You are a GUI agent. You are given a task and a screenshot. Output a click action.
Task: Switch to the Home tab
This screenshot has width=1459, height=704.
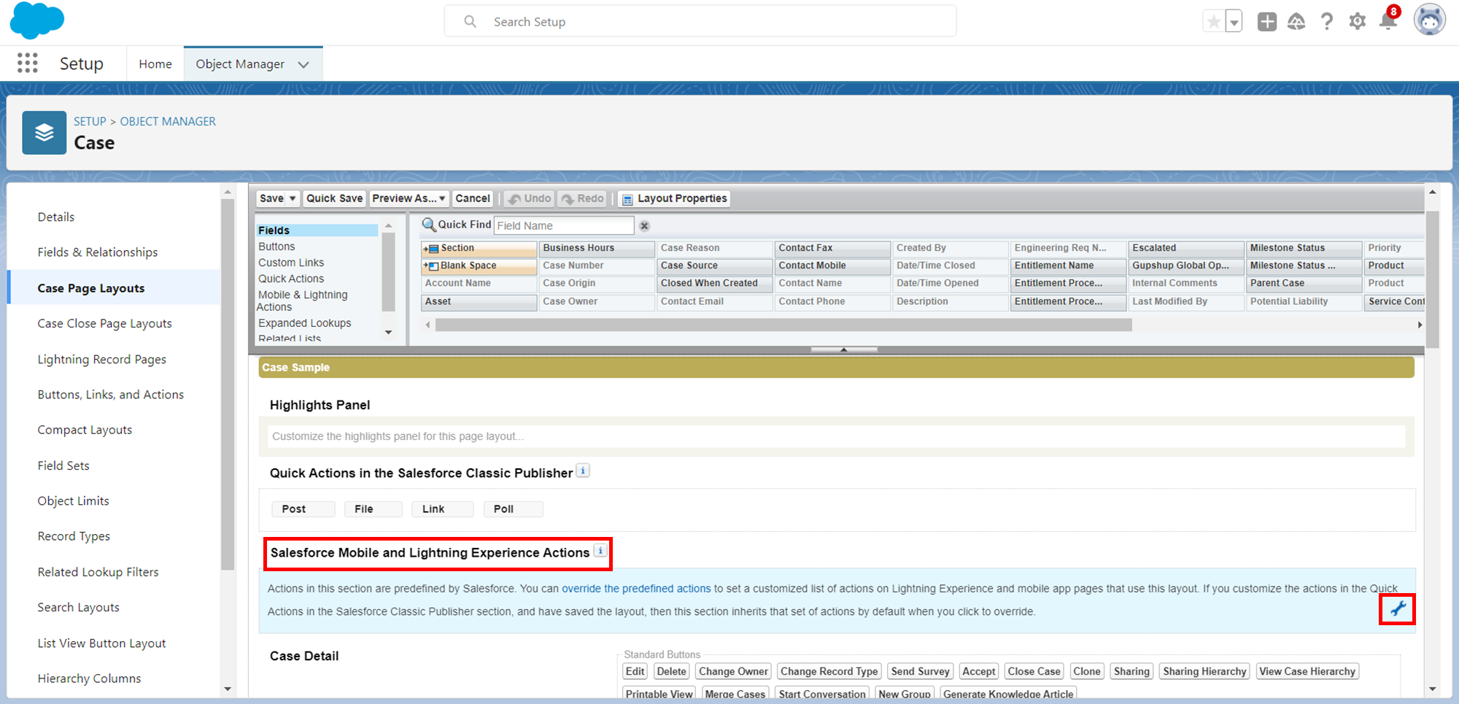coord(155,64)
